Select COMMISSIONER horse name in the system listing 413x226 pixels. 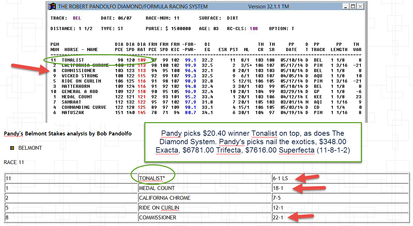pos(78,71)
